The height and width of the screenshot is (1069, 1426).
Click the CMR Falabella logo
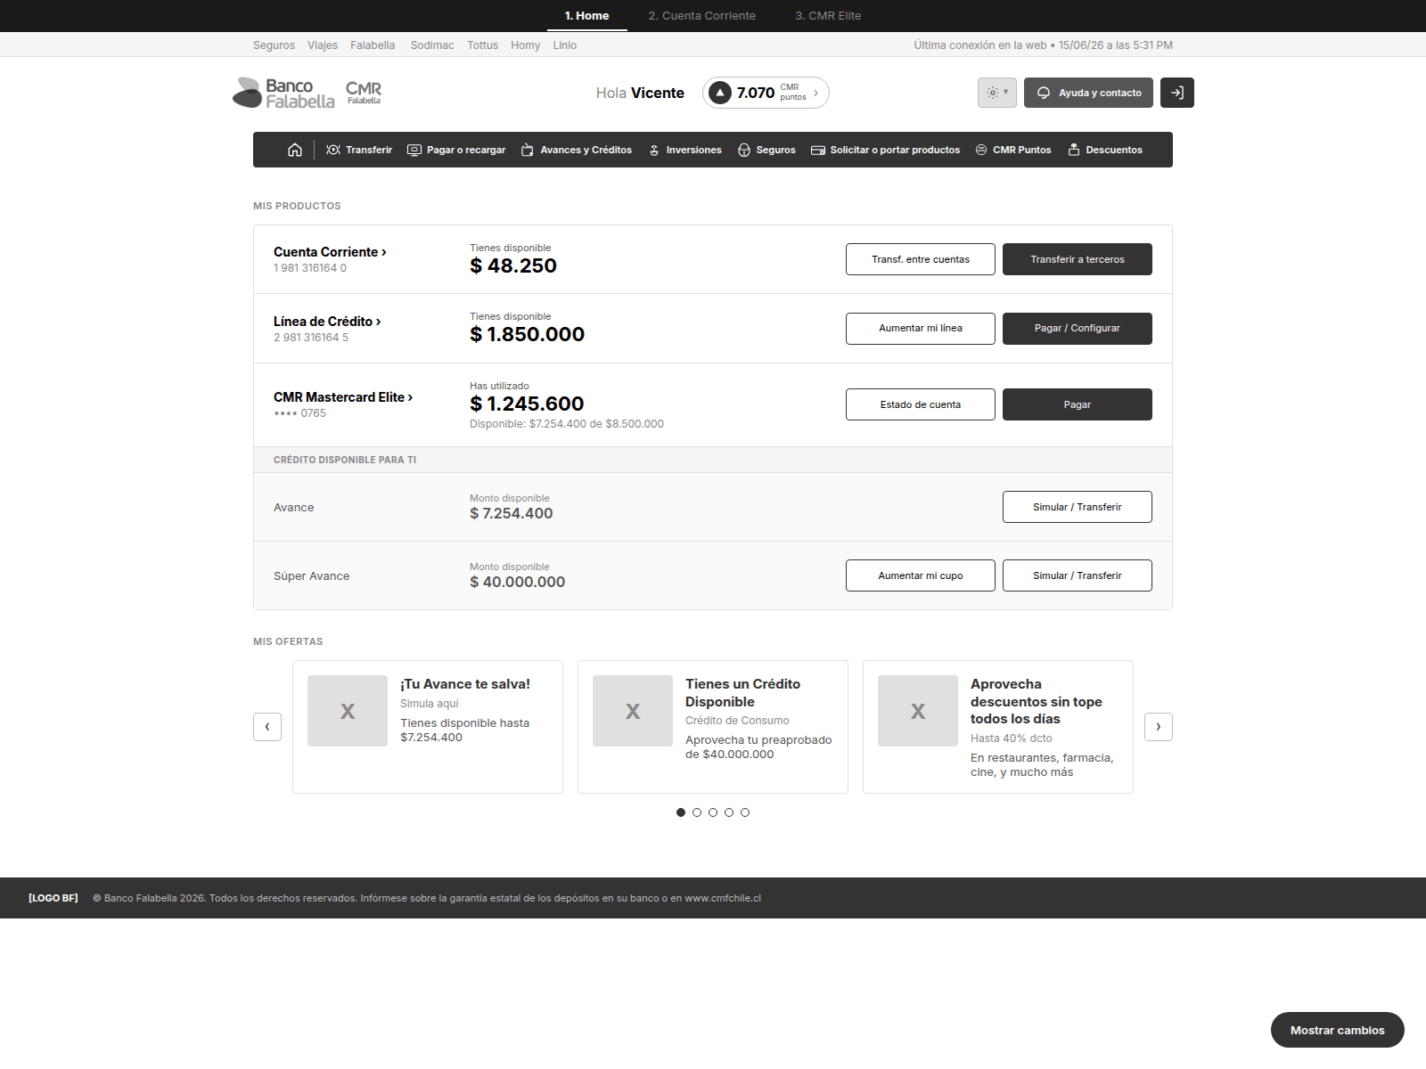(364, 92)
